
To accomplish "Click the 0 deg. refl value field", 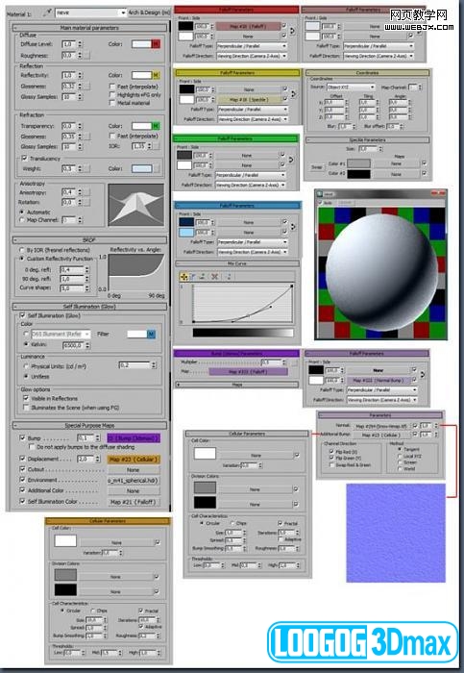I will coord(72,269).
